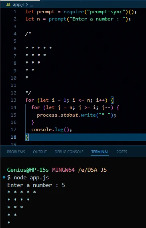Click the outer for loop keyword line 13
The height and width of the screenshot is (228, 146).
click(30, 100)
